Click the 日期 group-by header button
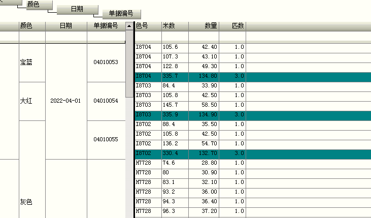The image size is (371, 218). coord(77,9)
